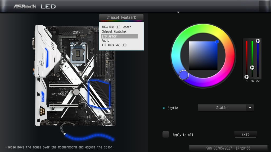Click the blue-outlined chipset heatsink on motherboard

tap(100, 94)
